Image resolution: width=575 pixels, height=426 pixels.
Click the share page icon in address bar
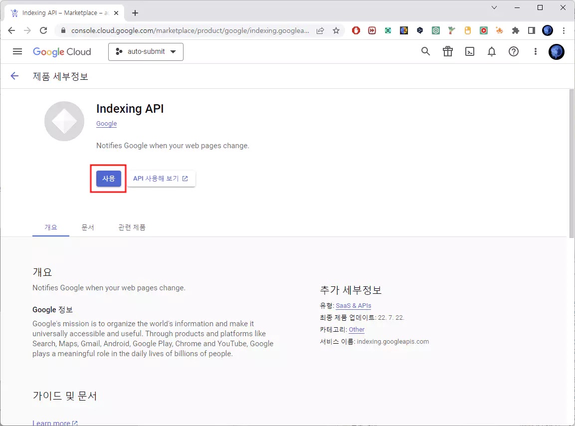click(320, 30)
